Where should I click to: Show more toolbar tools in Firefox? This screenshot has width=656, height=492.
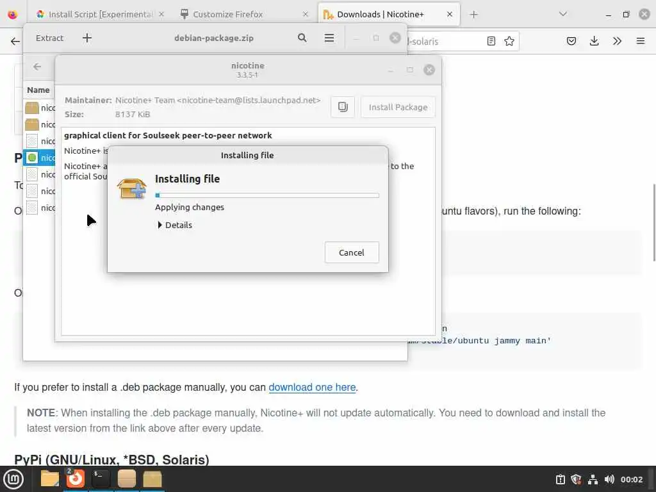pos(617,41)
